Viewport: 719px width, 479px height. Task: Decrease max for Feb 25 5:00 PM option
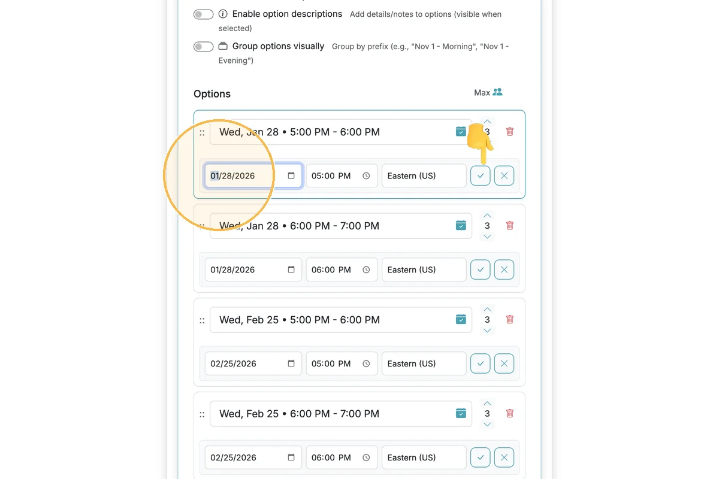click(x=487, y=331)
